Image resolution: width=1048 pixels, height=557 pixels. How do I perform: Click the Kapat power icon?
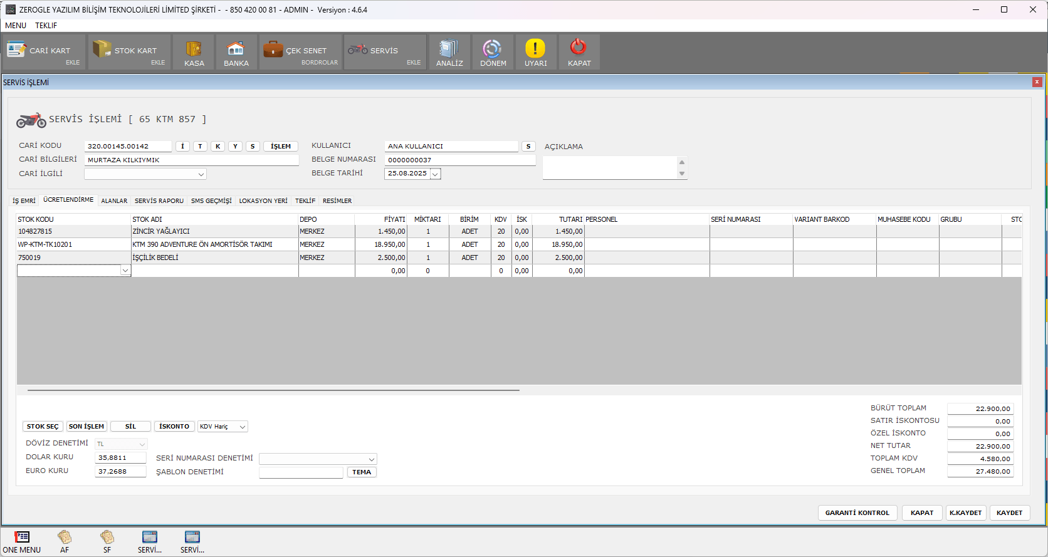pyautogui.click(x=579, y=47)
